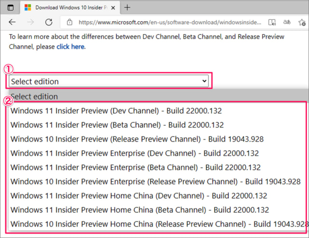Click the forward navigation arrow
The height and width of the screenshot is (238, 309).
pyautogui.click(x=30, y=22)
